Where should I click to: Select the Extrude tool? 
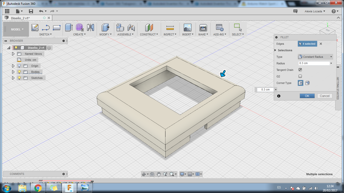pos(69,27)
